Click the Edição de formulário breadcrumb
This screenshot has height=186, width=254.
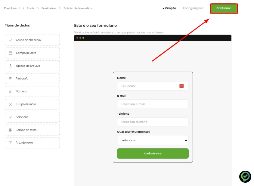click(78, 8)
